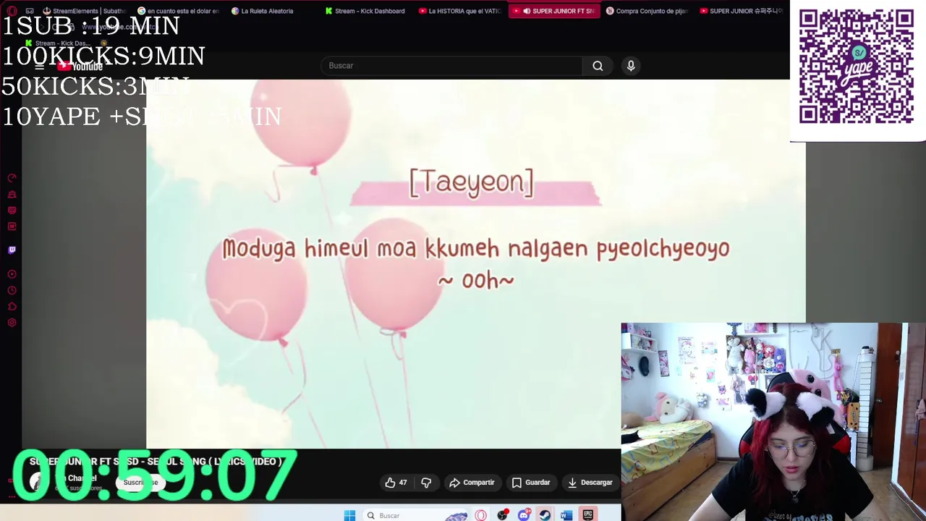This screenshot has height=521, width=926.
Task: Switch to the last SUPER JUNIOR 슈퍼주니어 tab
Action: tap(741, 11)
